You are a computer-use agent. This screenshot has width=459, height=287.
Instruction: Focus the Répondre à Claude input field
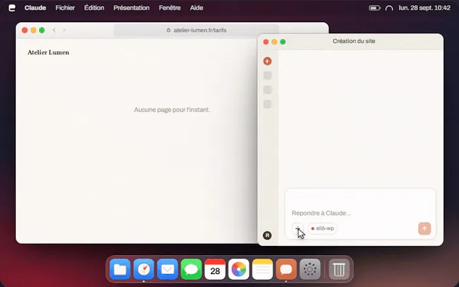pyautogui.click(x=360, y=213)
